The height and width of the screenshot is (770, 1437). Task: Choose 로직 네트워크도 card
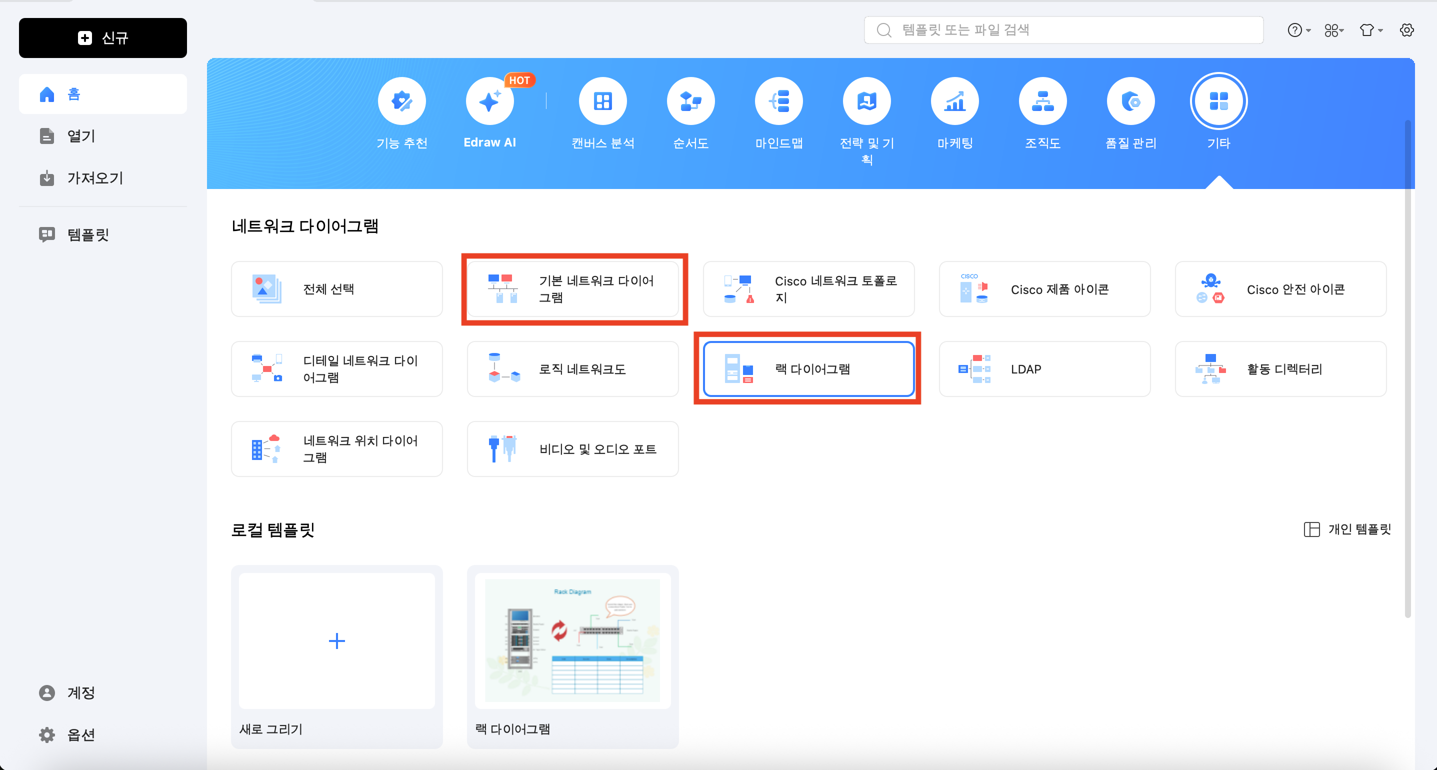click(x=573, y=369)
